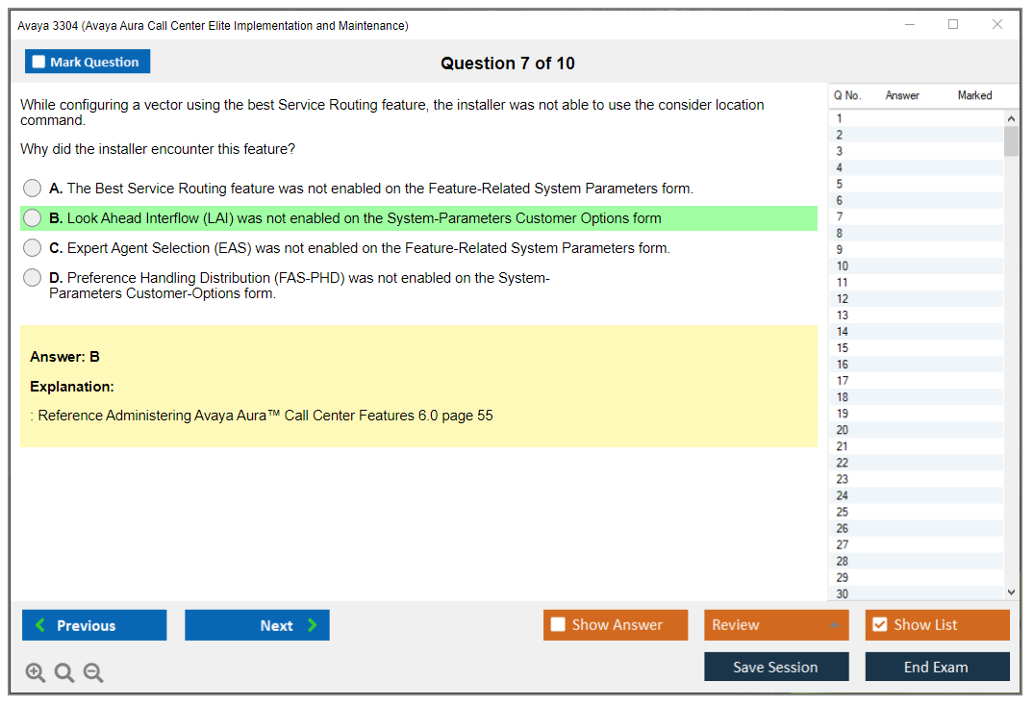This screenshot has width=1034, height=707.
Task: Advance with the Next button
Action: [x=257, y=625]
